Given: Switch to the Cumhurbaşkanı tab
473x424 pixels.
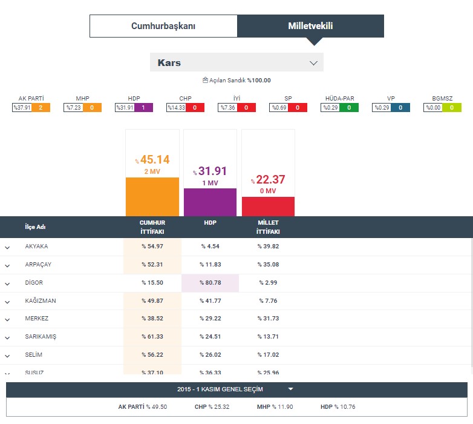Looking at the screenshot, I should point(163,26).
